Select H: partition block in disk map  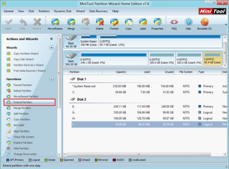point(189,59)
